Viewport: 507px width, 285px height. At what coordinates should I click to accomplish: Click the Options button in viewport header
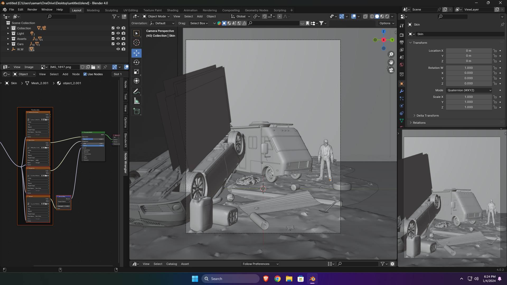tap(387, 23)
